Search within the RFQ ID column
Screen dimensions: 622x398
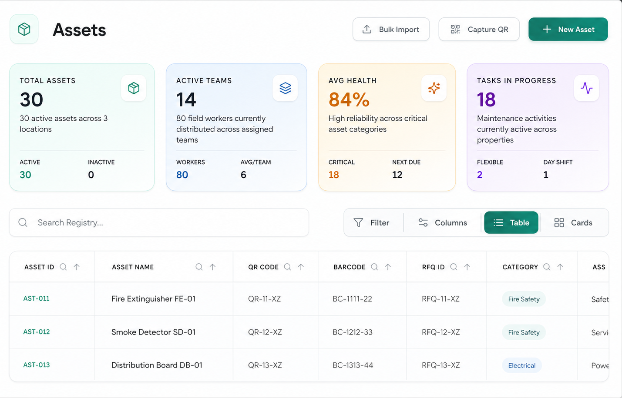coord(454,267)
